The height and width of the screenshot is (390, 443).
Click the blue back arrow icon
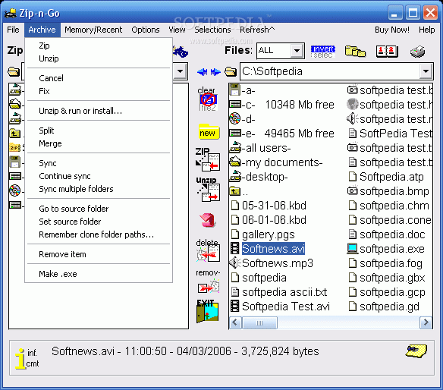(203, 72)
